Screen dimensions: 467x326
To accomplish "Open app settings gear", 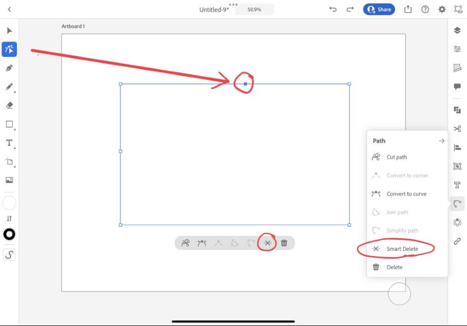I will (442, 10).
